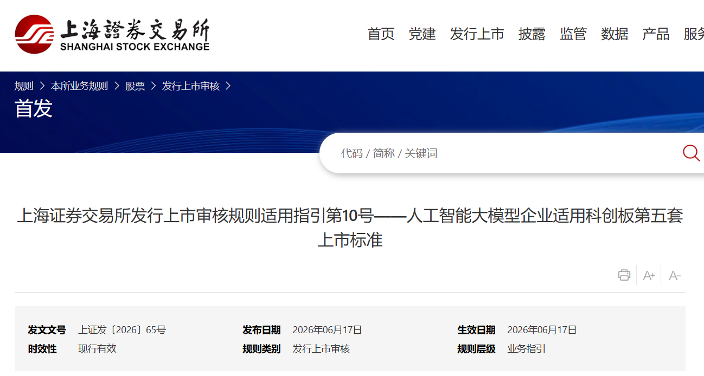Open the 党建 menu item
Image resolution: width=704 pixels, height=376 pixels.
click(422, 34)
